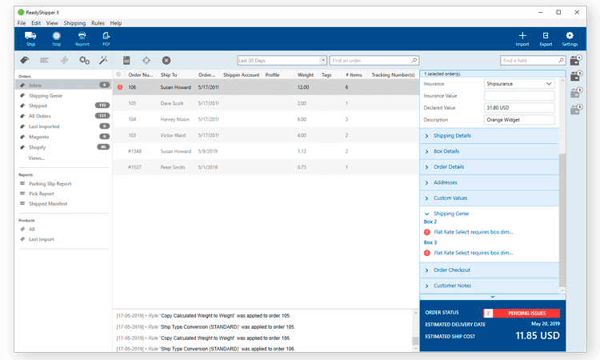
Task: Open the Rules menu
Action: pyautogui.click(x=98, y=23)
